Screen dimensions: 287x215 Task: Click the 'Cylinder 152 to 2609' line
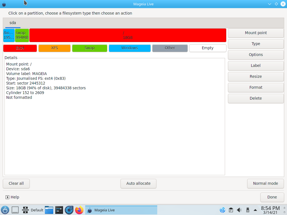(25, 93)
